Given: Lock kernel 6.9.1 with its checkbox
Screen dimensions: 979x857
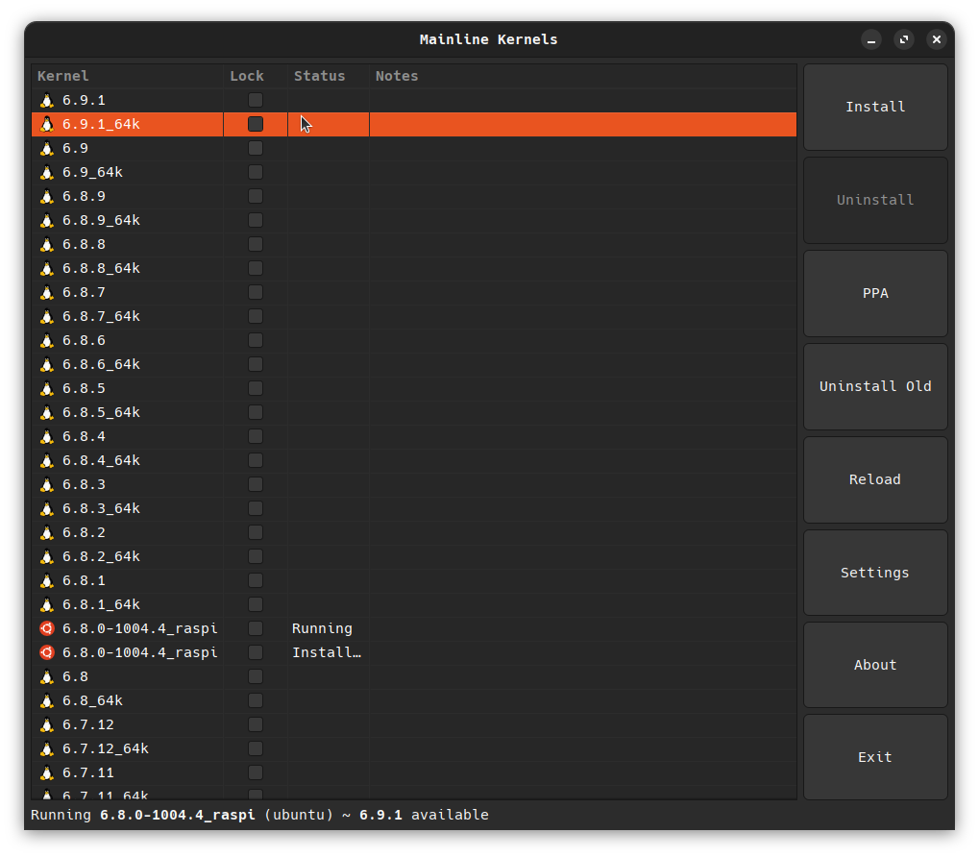Looking at the screenshot, I should (x=256, y=100).
